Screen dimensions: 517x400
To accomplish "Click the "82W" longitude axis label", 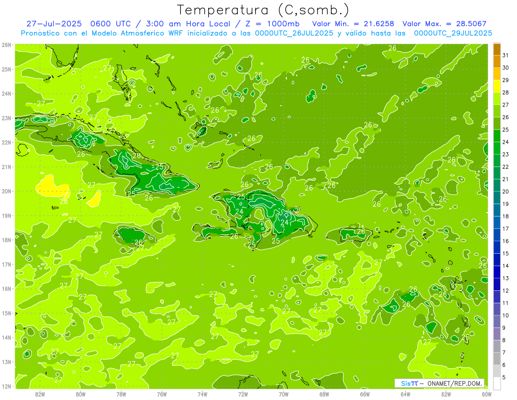I will (x=40, y=394).
